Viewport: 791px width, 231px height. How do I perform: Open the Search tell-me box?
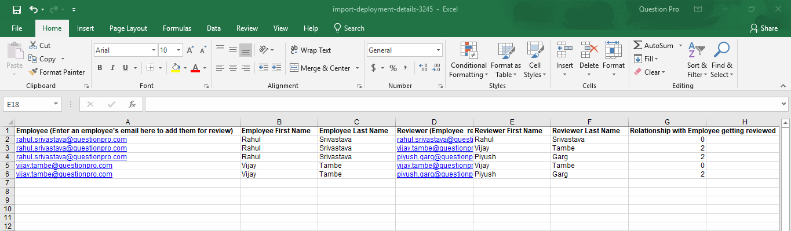point(349,28)
